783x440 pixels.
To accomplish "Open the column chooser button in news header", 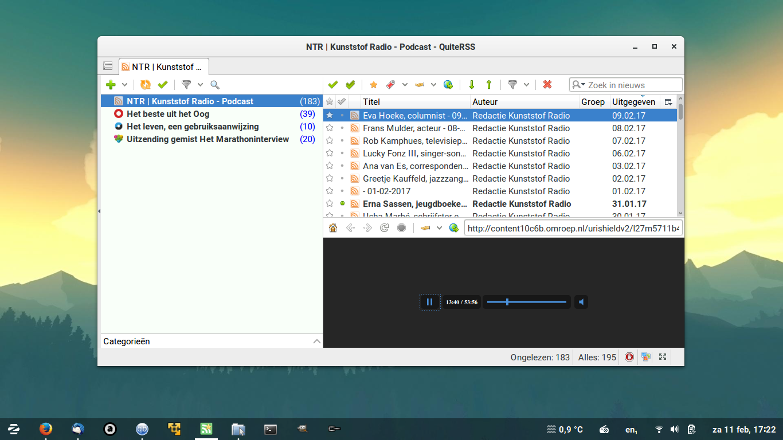I will click(x=668, y=102).
